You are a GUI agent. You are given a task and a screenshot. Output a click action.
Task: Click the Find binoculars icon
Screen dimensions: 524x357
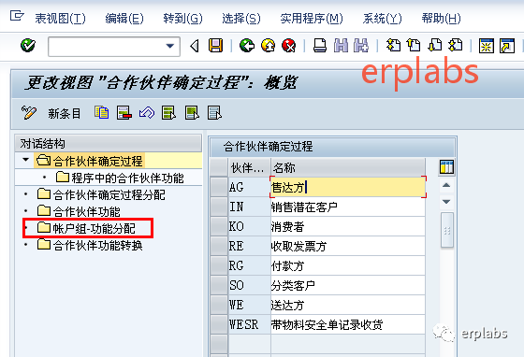click(341, 46)
